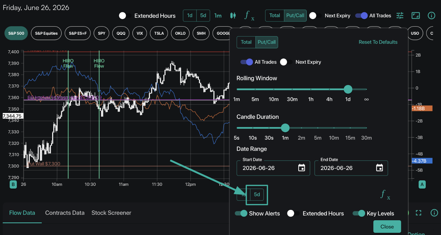Open Start Date calendar picker icon
This screenshot has height=235, width=441.
(x=302, y=168)
